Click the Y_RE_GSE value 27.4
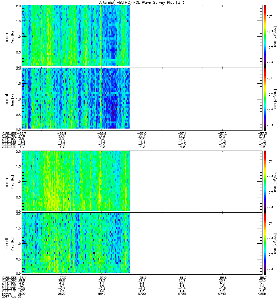This screenshot has height=299, width=280. click(x=102, y=136)
